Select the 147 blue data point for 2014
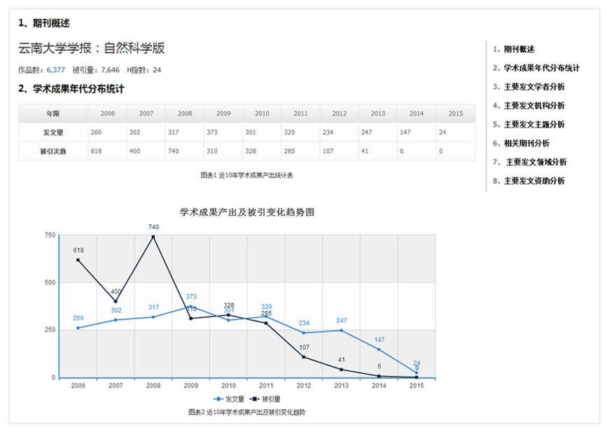This screenshot has height=432, width=609. click(379, 349)
